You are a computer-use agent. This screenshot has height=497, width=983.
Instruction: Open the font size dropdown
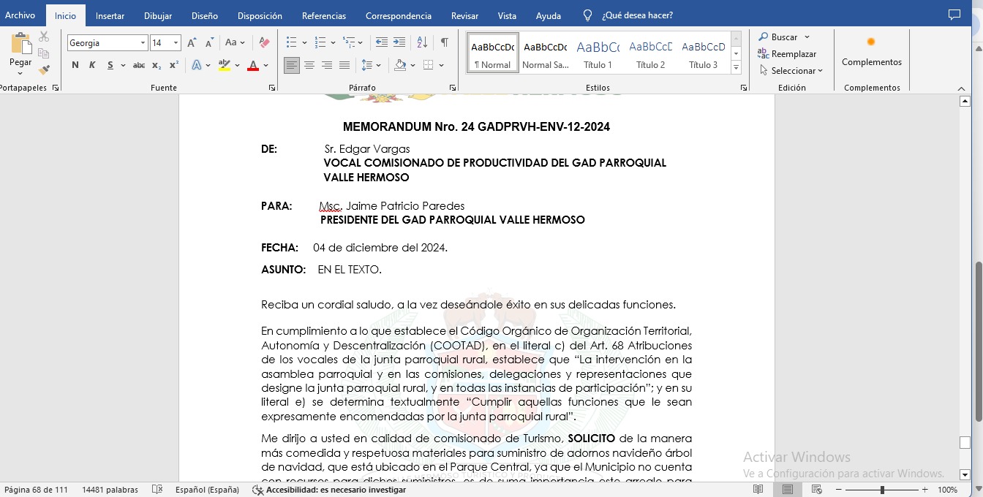point(176,43)
